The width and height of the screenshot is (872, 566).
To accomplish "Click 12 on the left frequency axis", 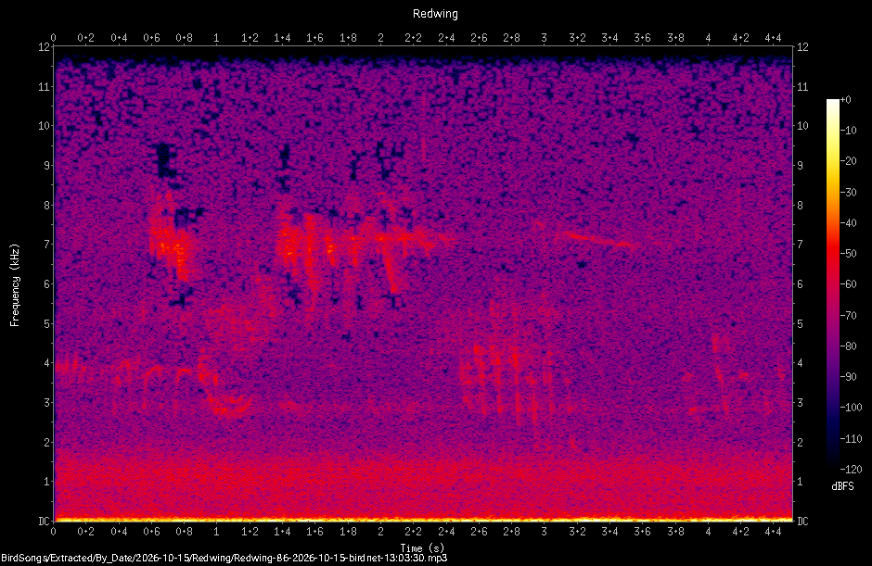I will pyautogui.click(x=44, y=47).
